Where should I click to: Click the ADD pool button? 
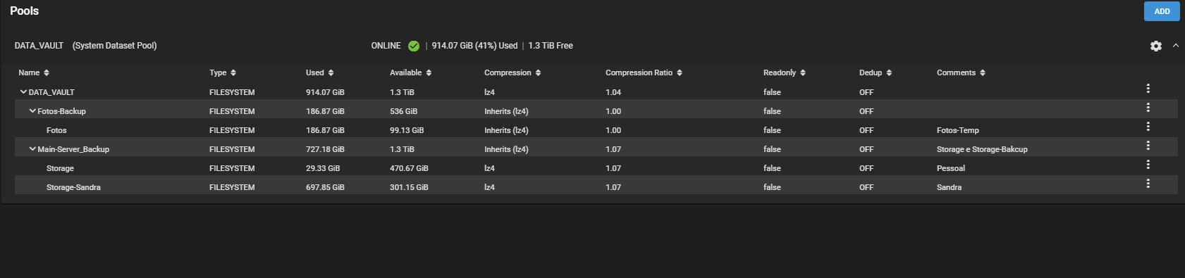pos(1162,11)
